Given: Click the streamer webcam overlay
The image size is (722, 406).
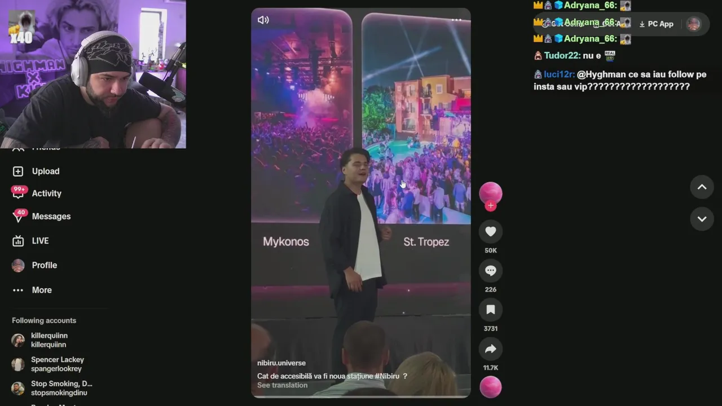Looking at the screenshot, I should tap(93, 74).
